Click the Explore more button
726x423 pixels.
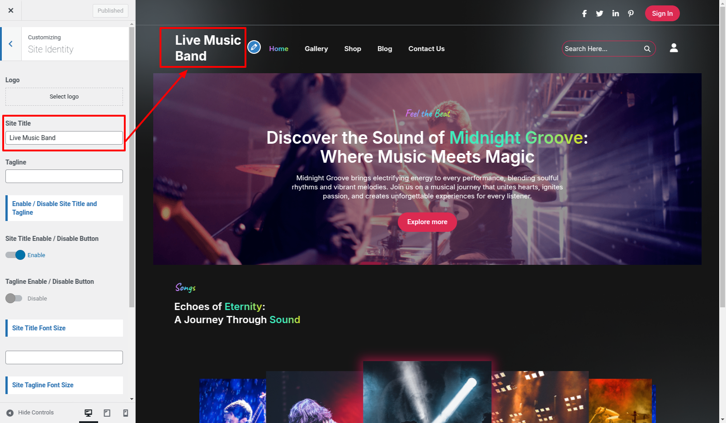point(427,222)
